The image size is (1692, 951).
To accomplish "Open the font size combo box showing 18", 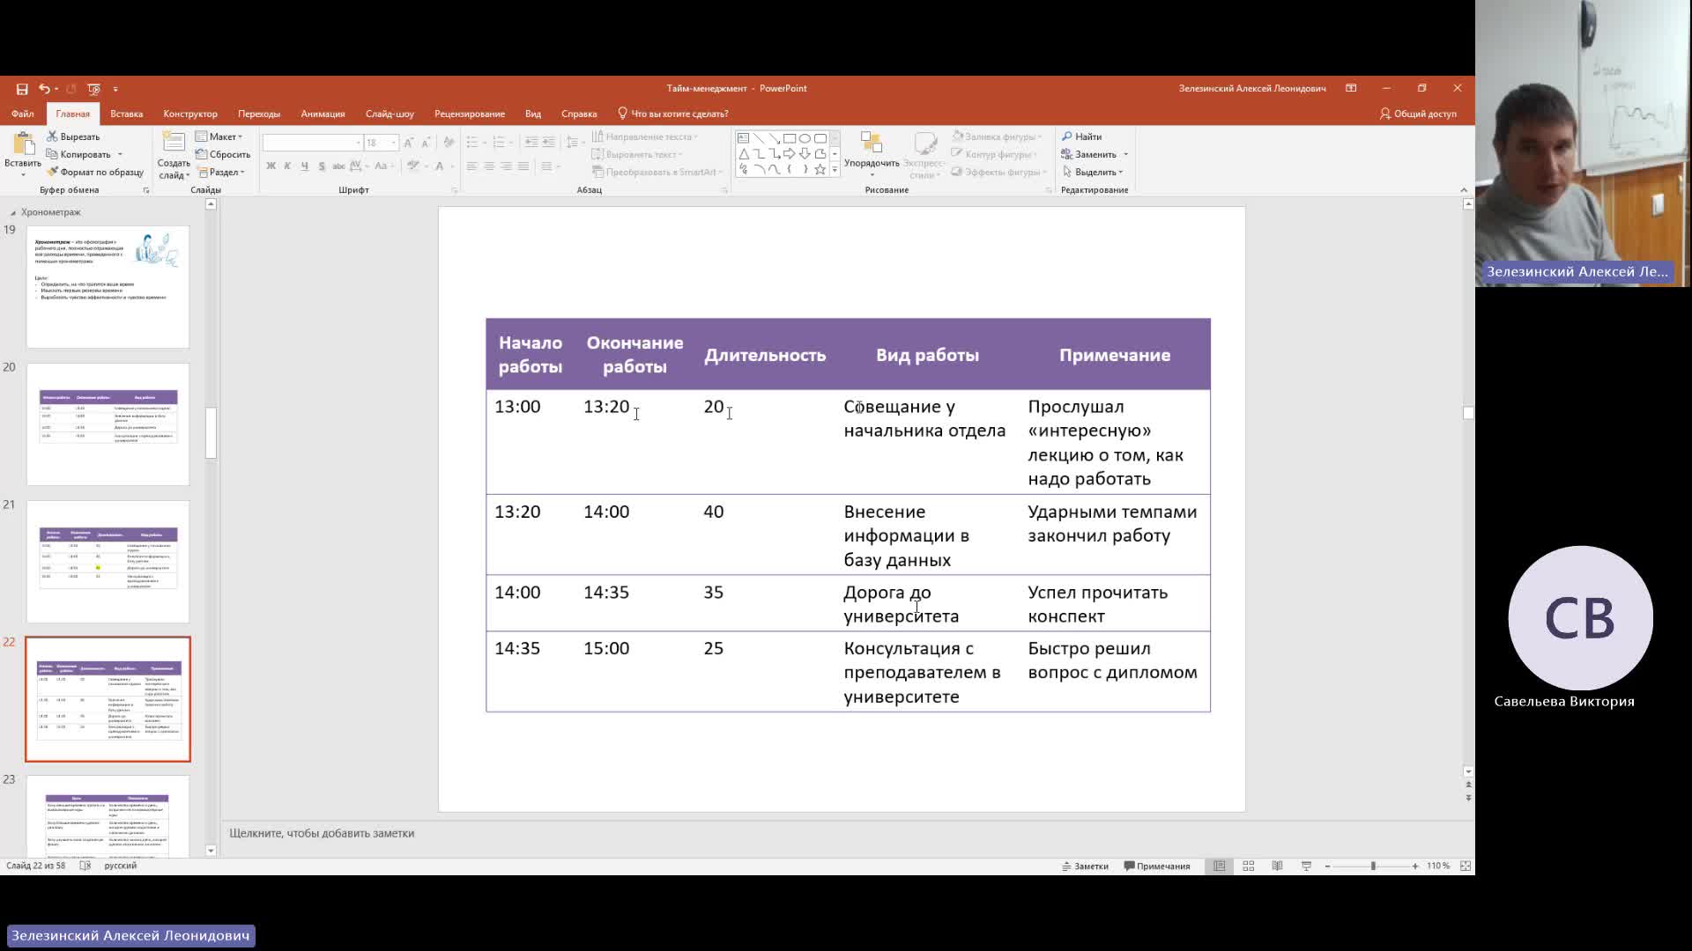I will pyautogui.click(x=382, y=143).
